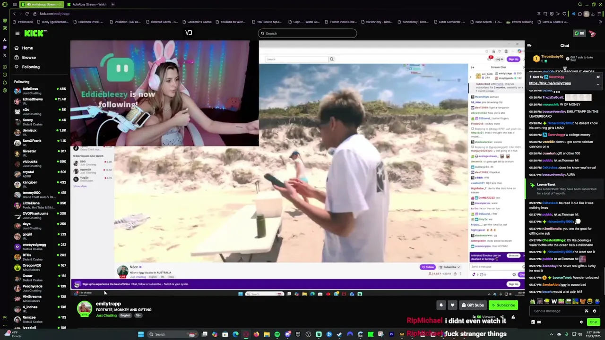Click the green Subscribe button
This screenshot has width=605, height=340.
503,305
